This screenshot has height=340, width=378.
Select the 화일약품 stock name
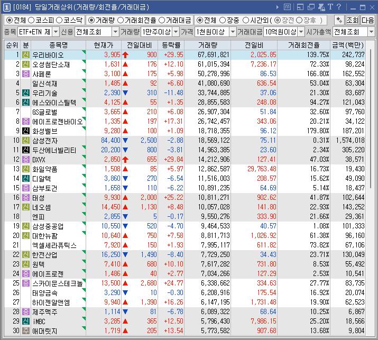(x=45, y=169)
